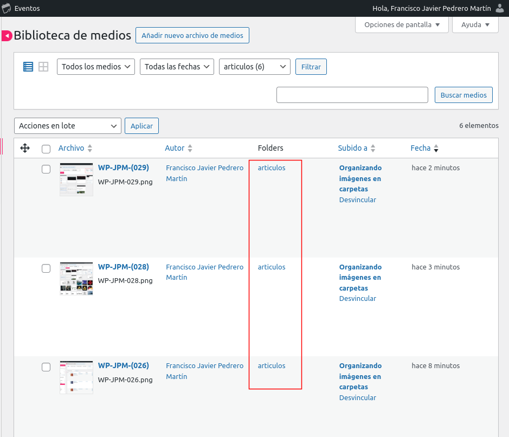Click the pink sidebar collapse arrow

[x=7, y=36]
